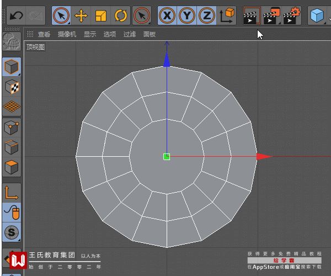Enable the Workplane grid mode
331x276 pixels.
[12, 106]
